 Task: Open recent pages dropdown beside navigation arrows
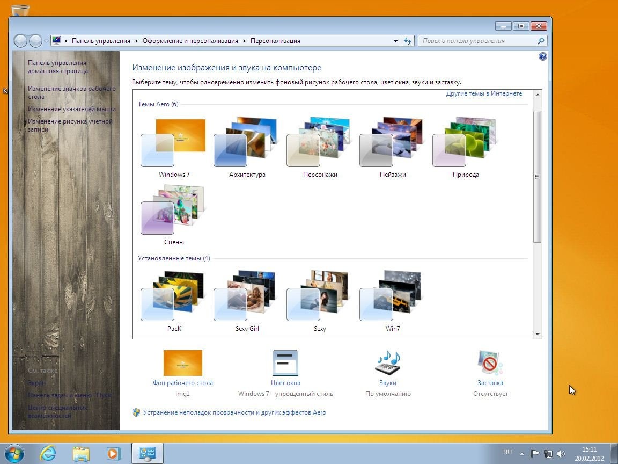46,41
